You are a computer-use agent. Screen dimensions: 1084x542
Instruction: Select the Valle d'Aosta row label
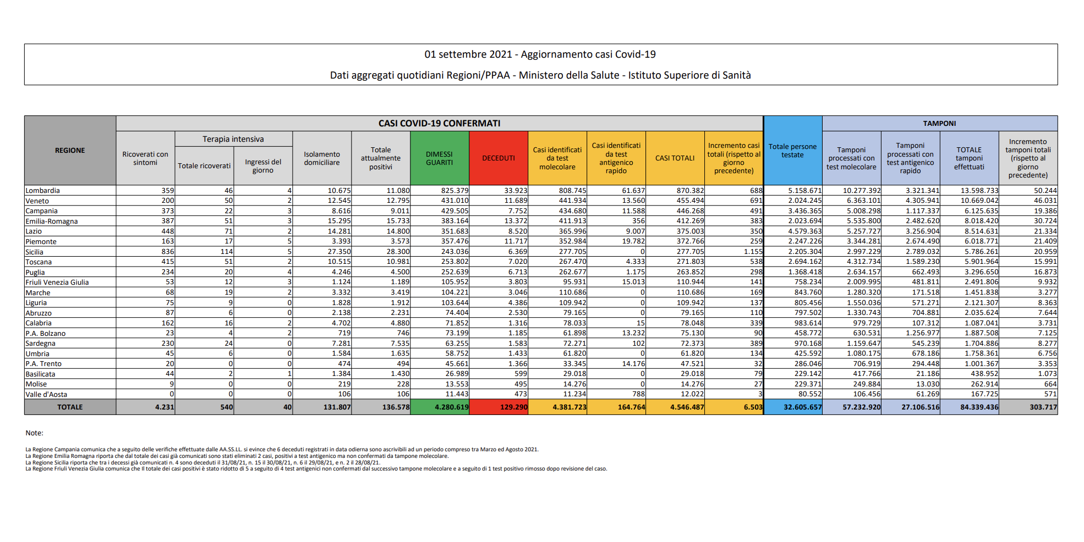coord(46,394)
